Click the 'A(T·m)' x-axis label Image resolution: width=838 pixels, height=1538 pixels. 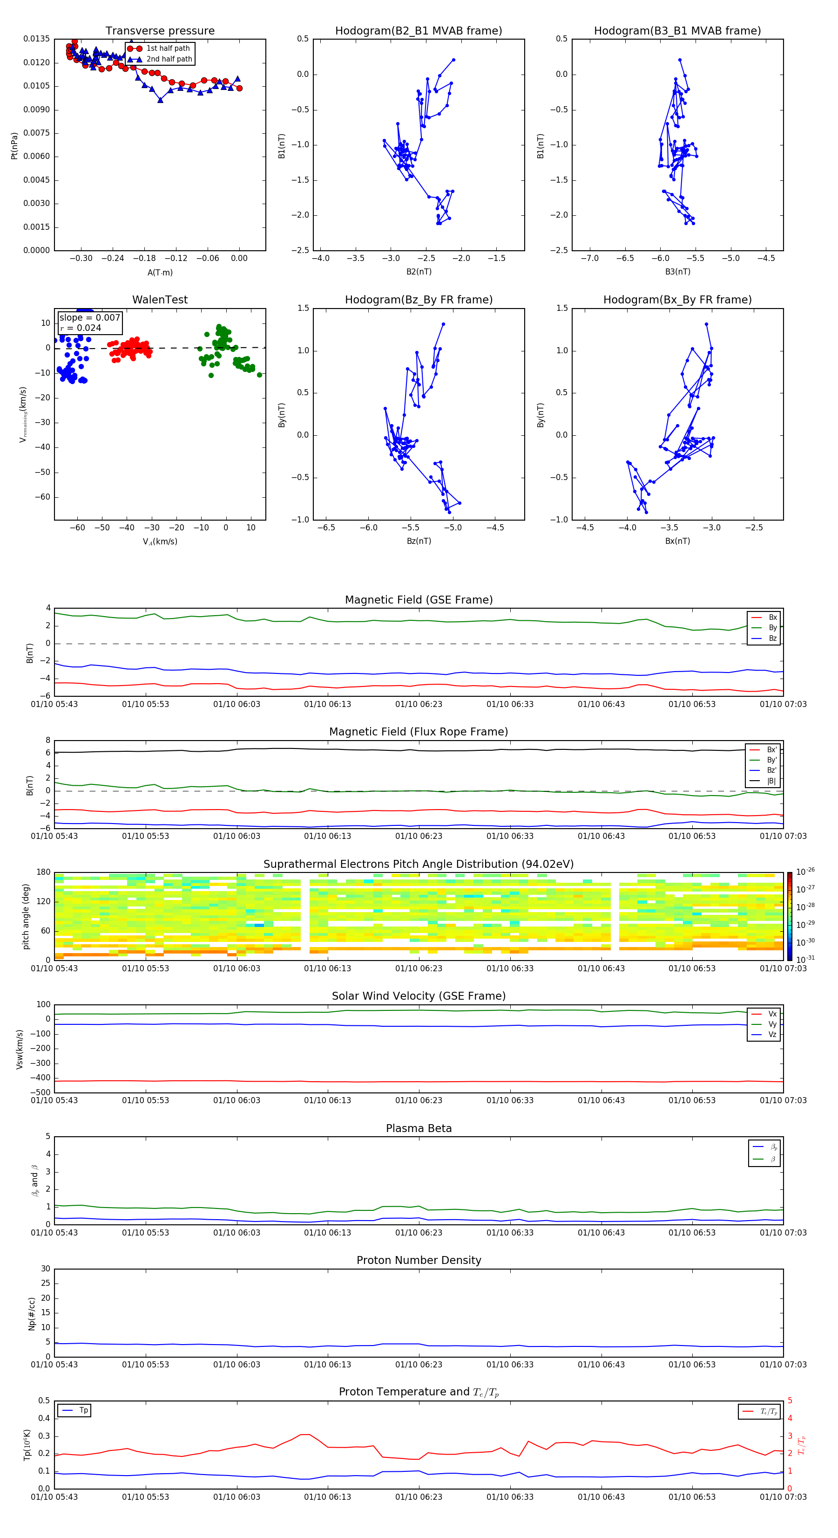click(x=160, y=273)
